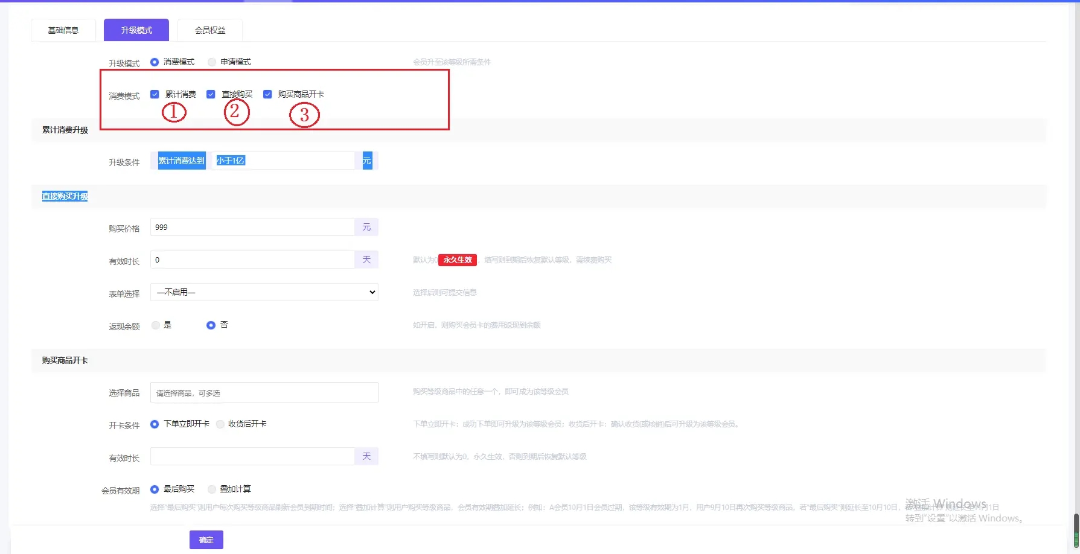The height and width of the screenshot is (554, 1080).
Task: Select 否 for 返现余额
Action: click(211, 325)
